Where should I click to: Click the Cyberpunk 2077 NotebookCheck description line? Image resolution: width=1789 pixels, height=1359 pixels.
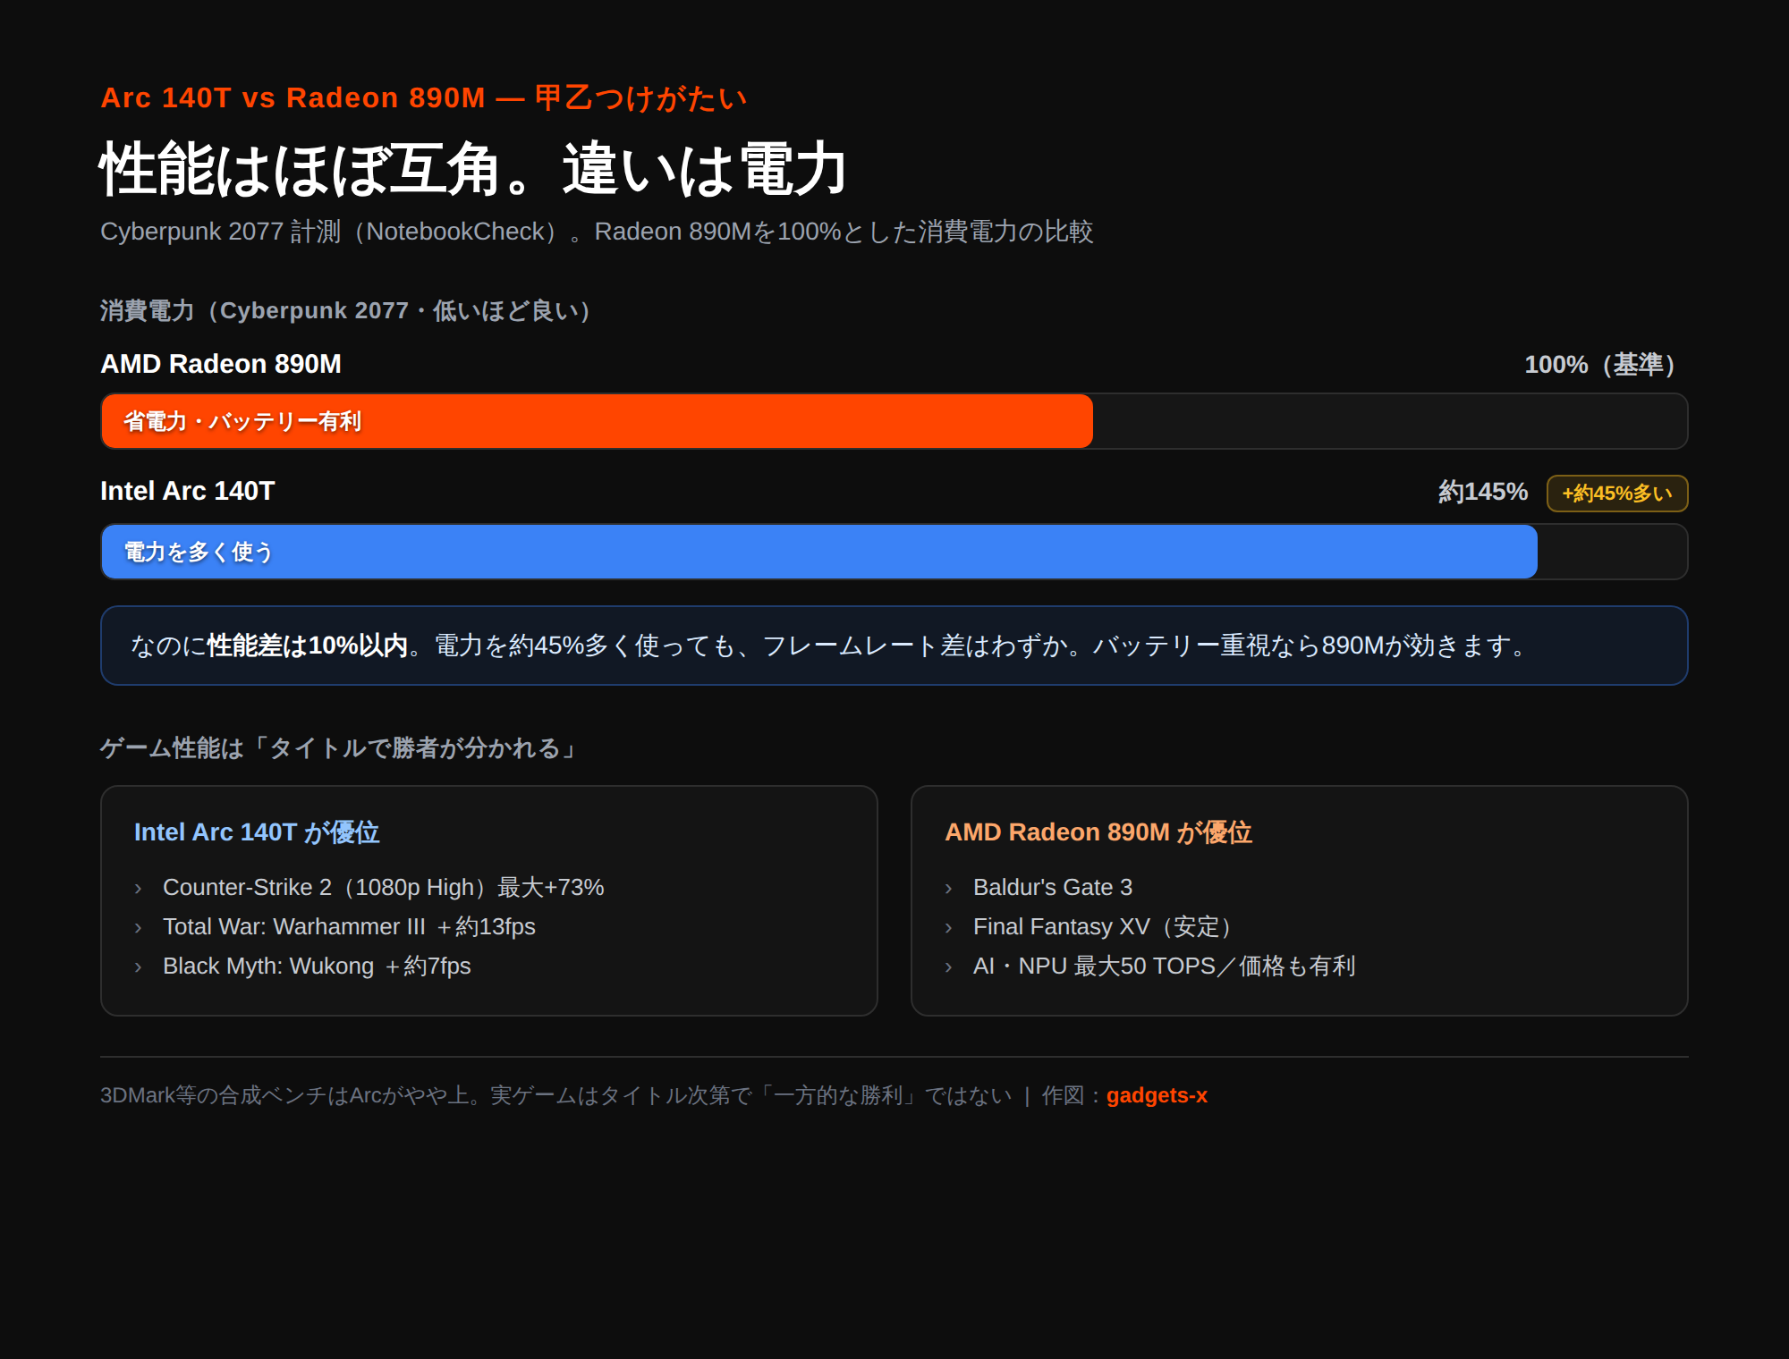[597, 232]
